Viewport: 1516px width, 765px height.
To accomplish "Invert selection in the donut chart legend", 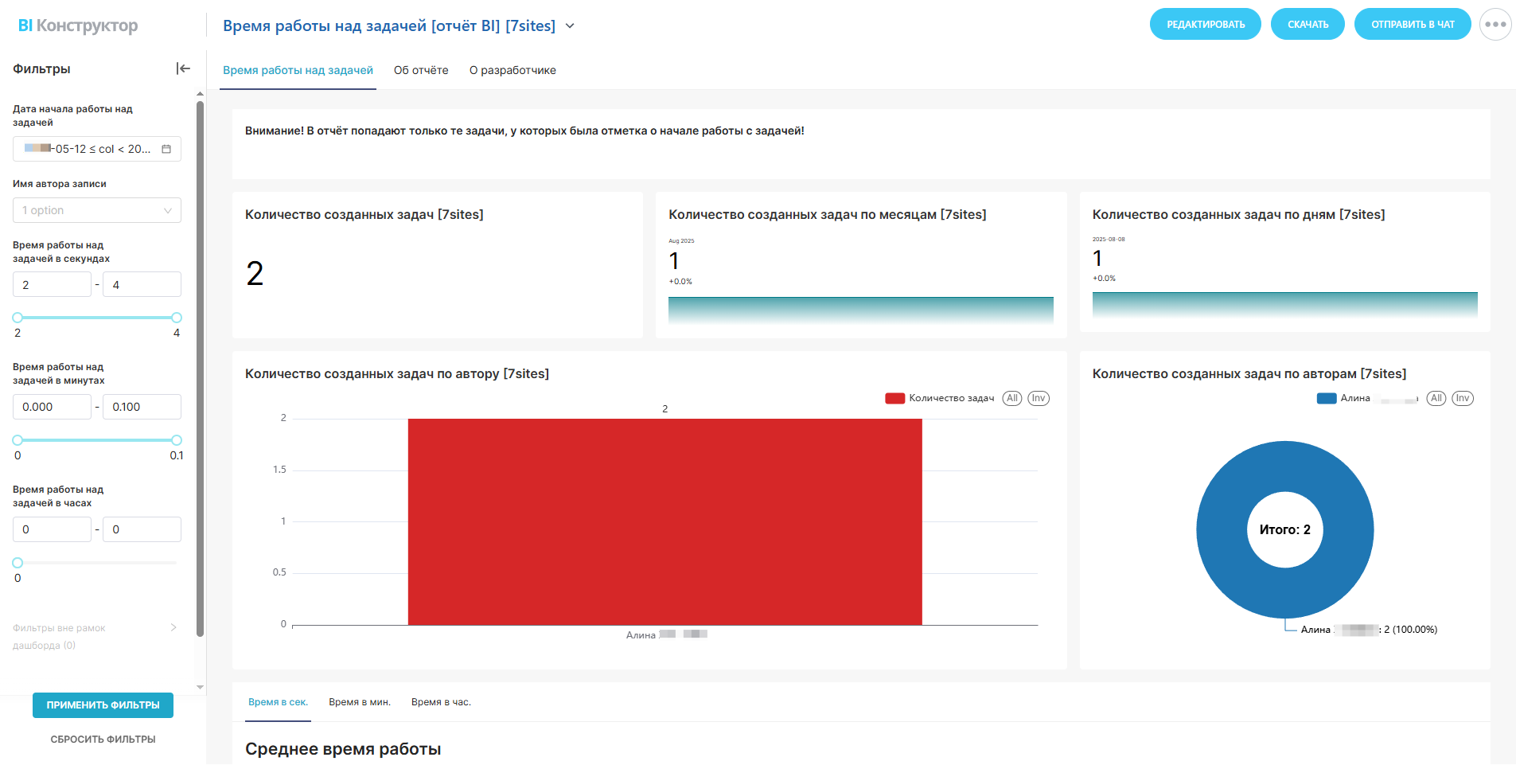I will click(1462, 398).
